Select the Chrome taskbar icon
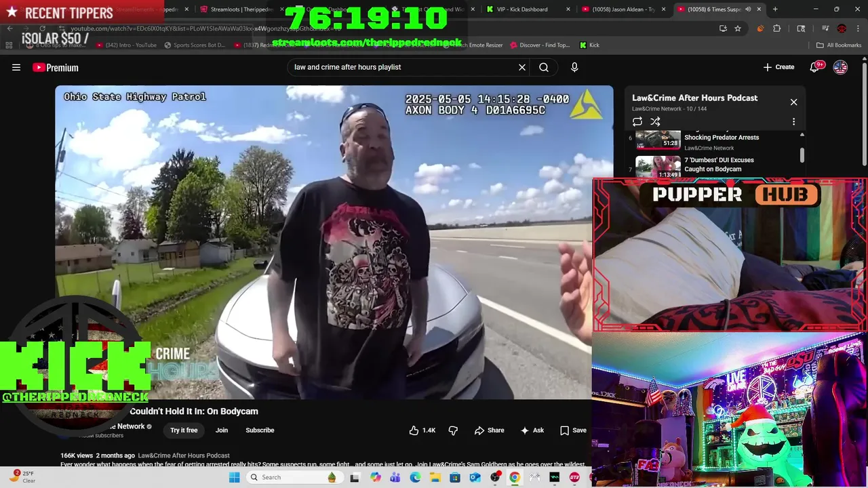The image size is (868, 488). 515,477
